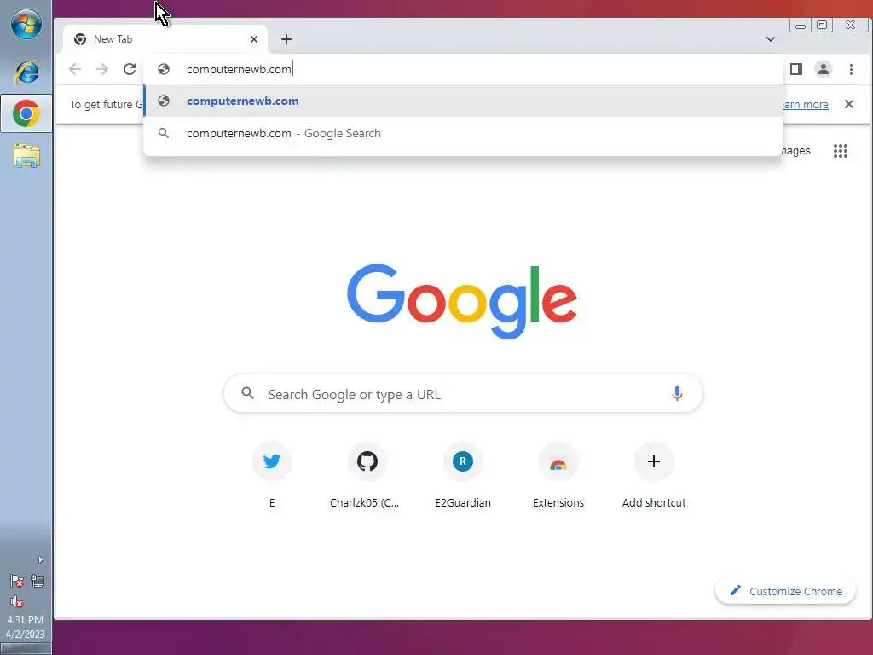
Task: Open the Google apps grid
Action: 840,151
